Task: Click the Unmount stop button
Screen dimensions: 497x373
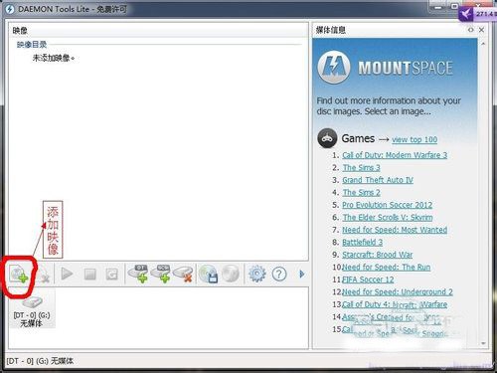Action: pyautogui.click(x=89, y=275)
